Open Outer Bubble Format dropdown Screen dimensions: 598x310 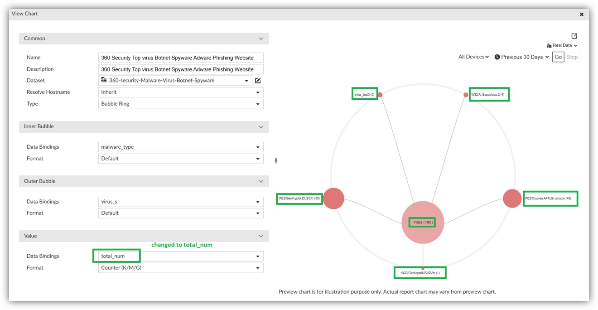tap(181, 213)
